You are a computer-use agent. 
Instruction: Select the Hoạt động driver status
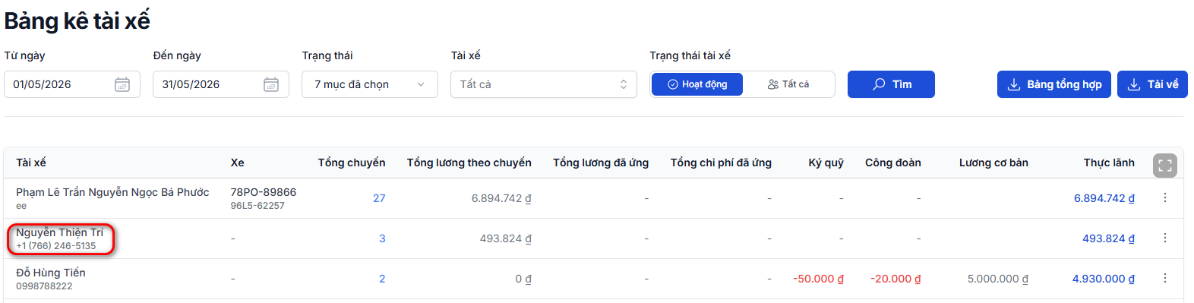[697, 84]
